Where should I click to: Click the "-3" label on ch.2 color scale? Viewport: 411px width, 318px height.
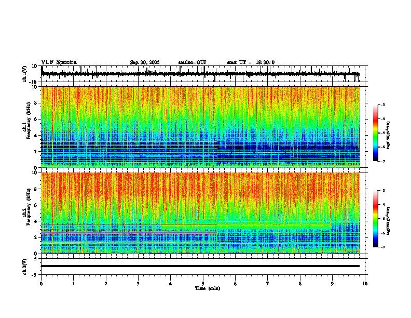click(x=383, y=191)
